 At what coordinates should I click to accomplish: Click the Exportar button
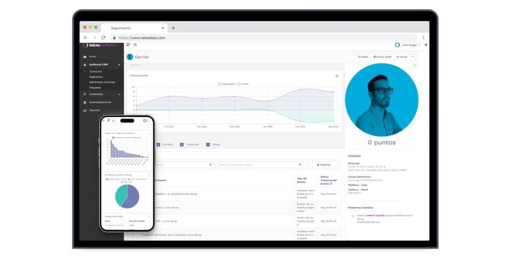pyautogui.click(x=324, y=165)
